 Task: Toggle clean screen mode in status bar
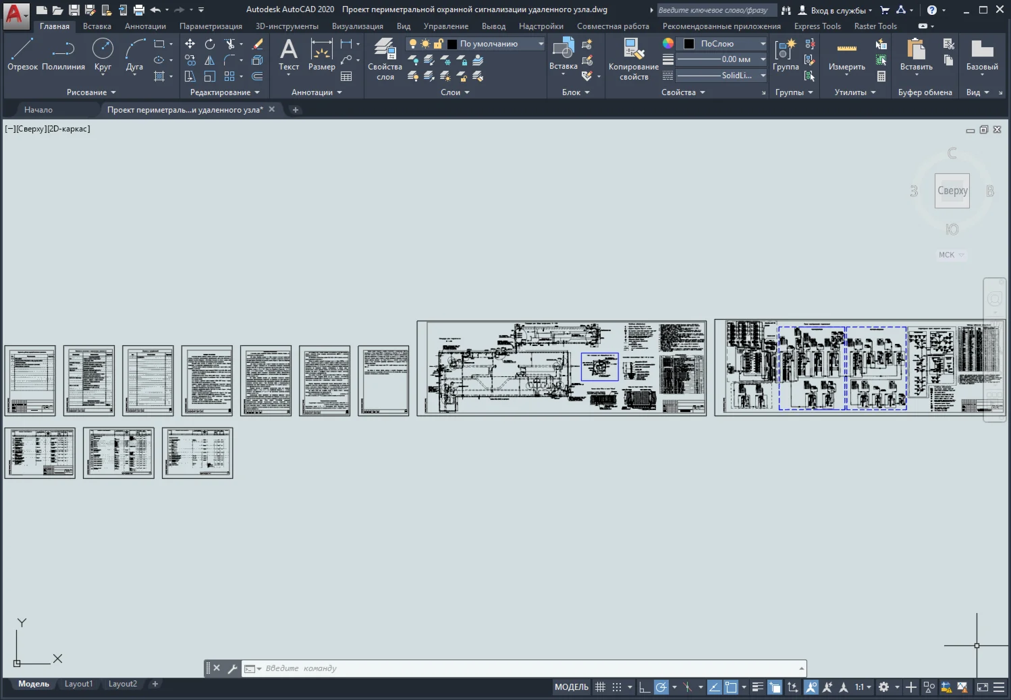[983, 687]
